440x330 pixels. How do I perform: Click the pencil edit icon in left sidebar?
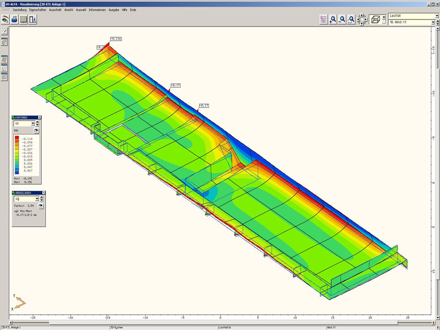point(5,31)
